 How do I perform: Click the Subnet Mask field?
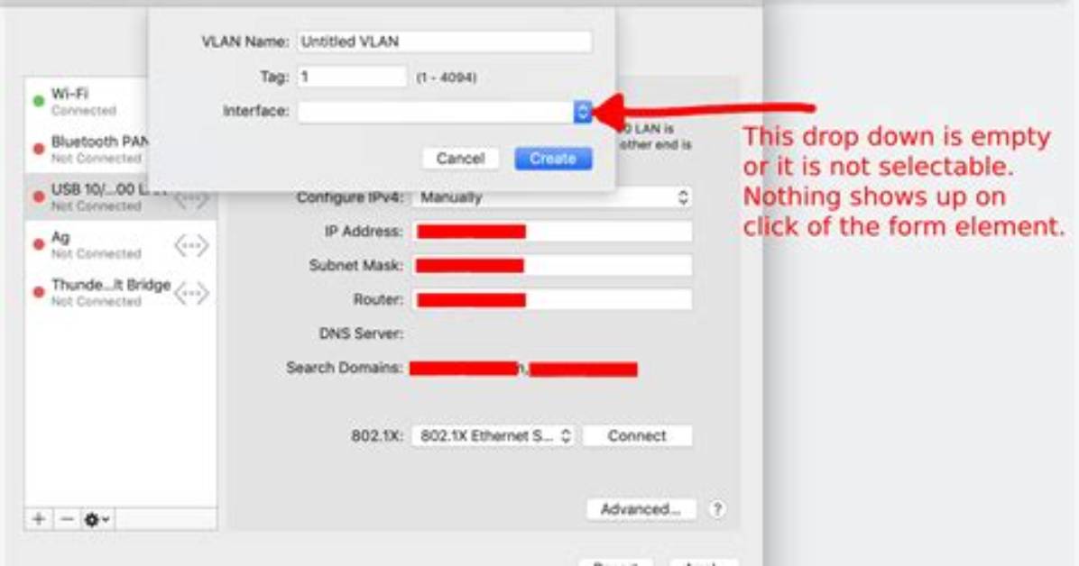click(x=552, y=266)
